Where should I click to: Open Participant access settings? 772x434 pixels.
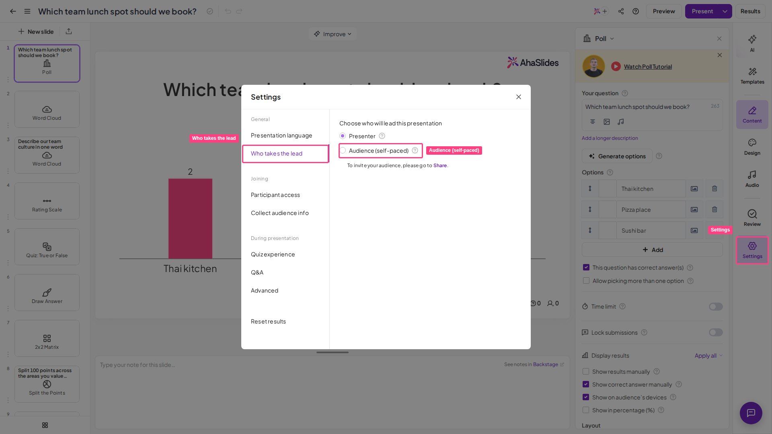pos(275,195)
